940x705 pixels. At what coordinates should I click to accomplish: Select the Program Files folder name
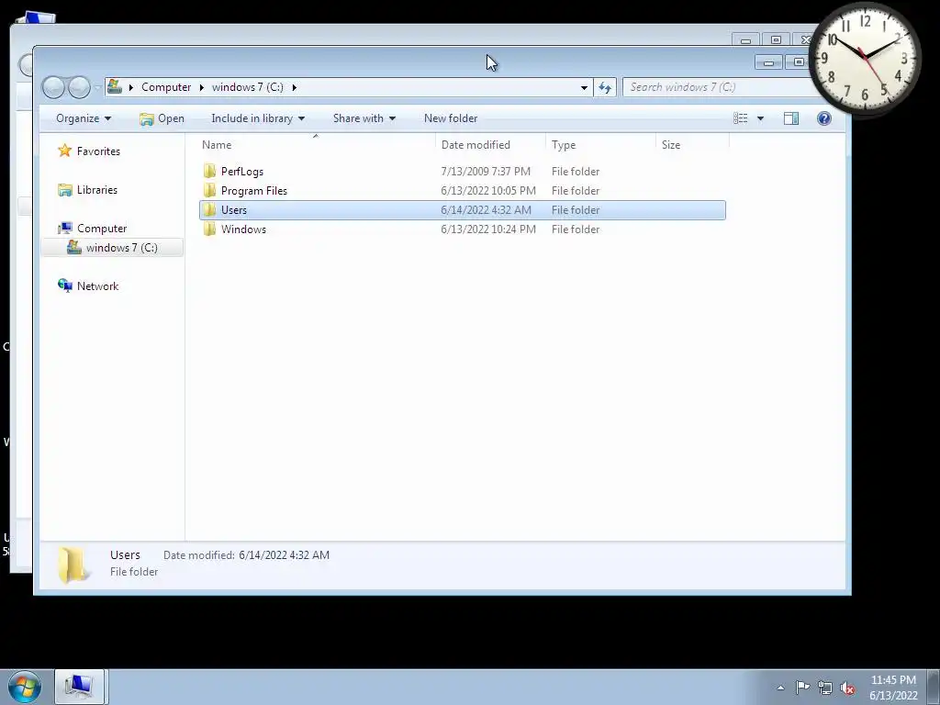[x=254, y=191]
